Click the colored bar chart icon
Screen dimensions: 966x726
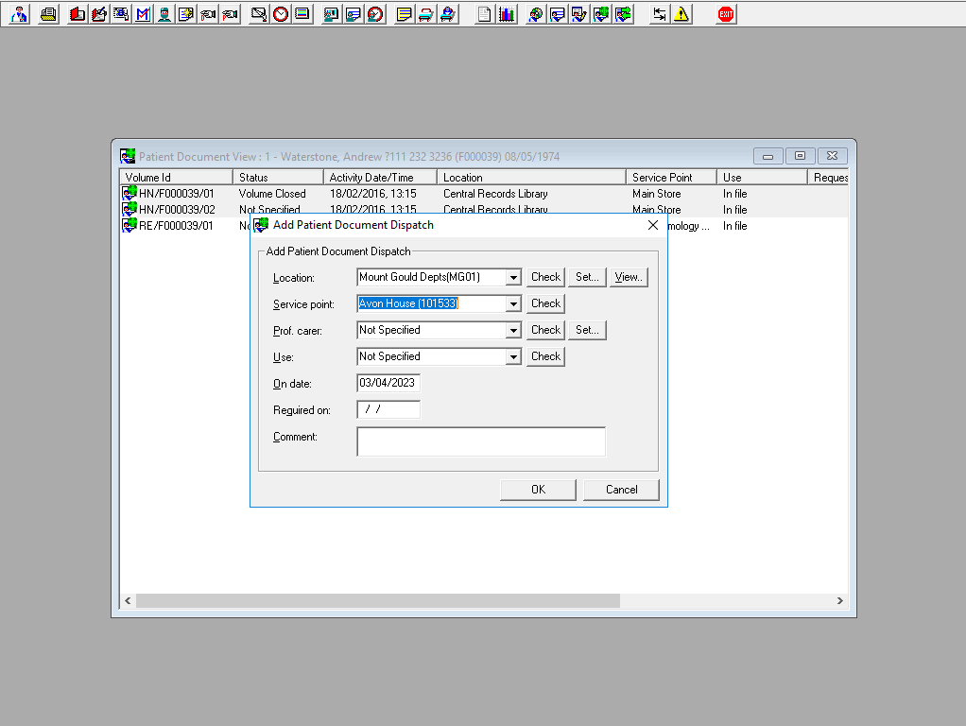507,14
